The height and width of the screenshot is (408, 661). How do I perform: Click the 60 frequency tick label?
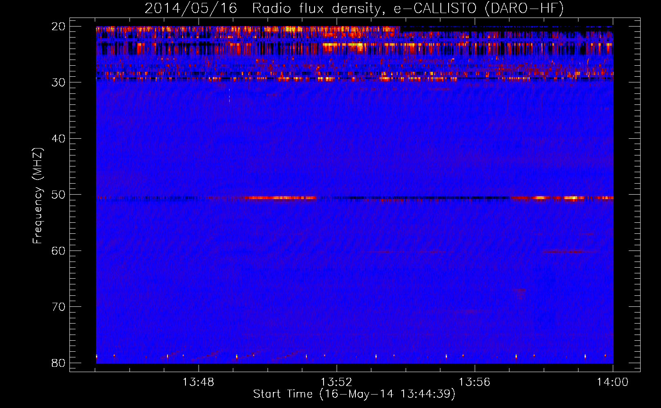point(58,251)
